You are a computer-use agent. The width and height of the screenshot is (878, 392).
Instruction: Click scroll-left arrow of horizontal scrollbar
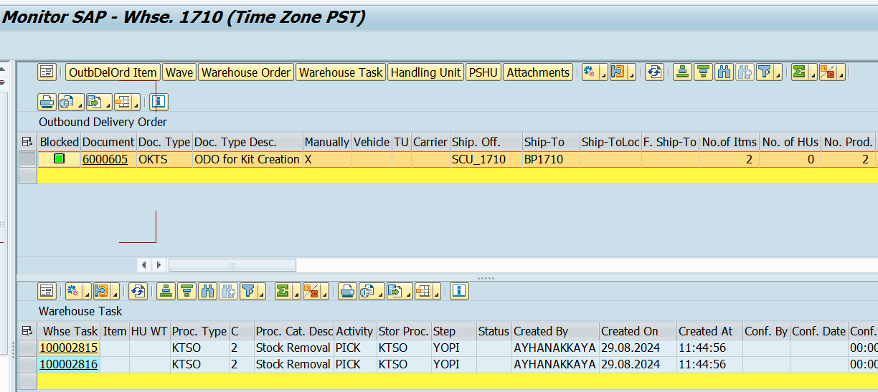coord(144,265)
